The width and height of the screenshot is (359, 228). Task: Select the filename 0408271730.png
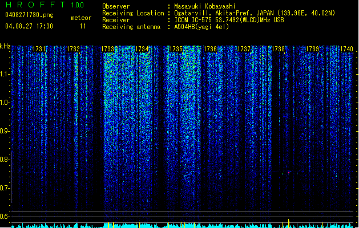(x=29, y=15)
